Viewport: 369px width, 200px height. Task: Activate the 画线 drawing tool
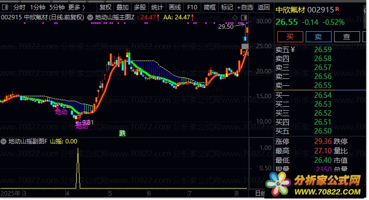pos(175,7)
